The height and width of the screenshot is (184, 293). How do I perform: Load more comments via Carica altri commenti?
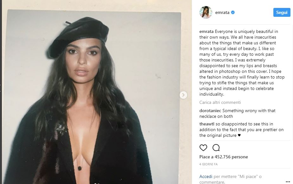[220, 102]
